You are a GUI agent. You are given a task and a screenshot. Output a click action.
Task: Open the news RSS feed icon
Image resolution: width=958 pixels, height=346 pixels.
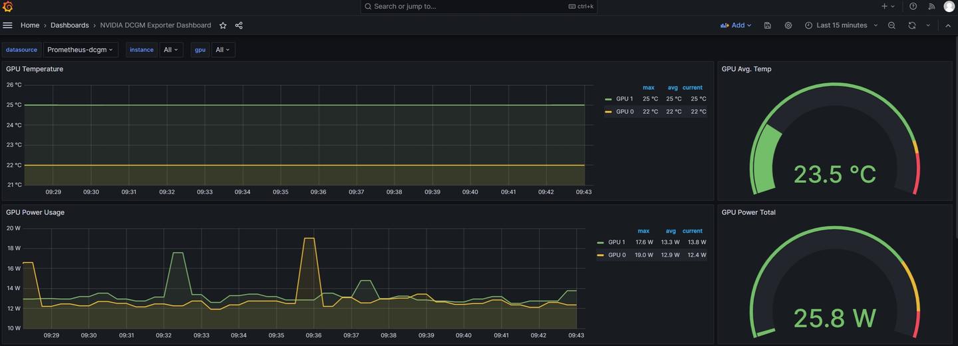pyautogui.click(x=931, y=6)
